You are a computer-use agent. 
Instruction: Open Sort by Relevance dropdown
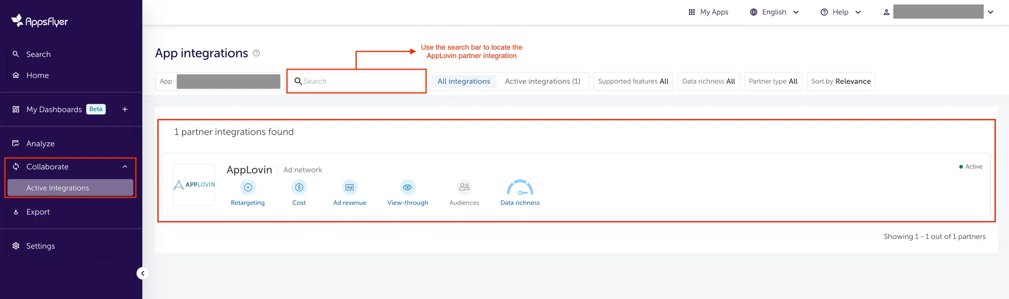pyautogui.click(x=841, y=81)
